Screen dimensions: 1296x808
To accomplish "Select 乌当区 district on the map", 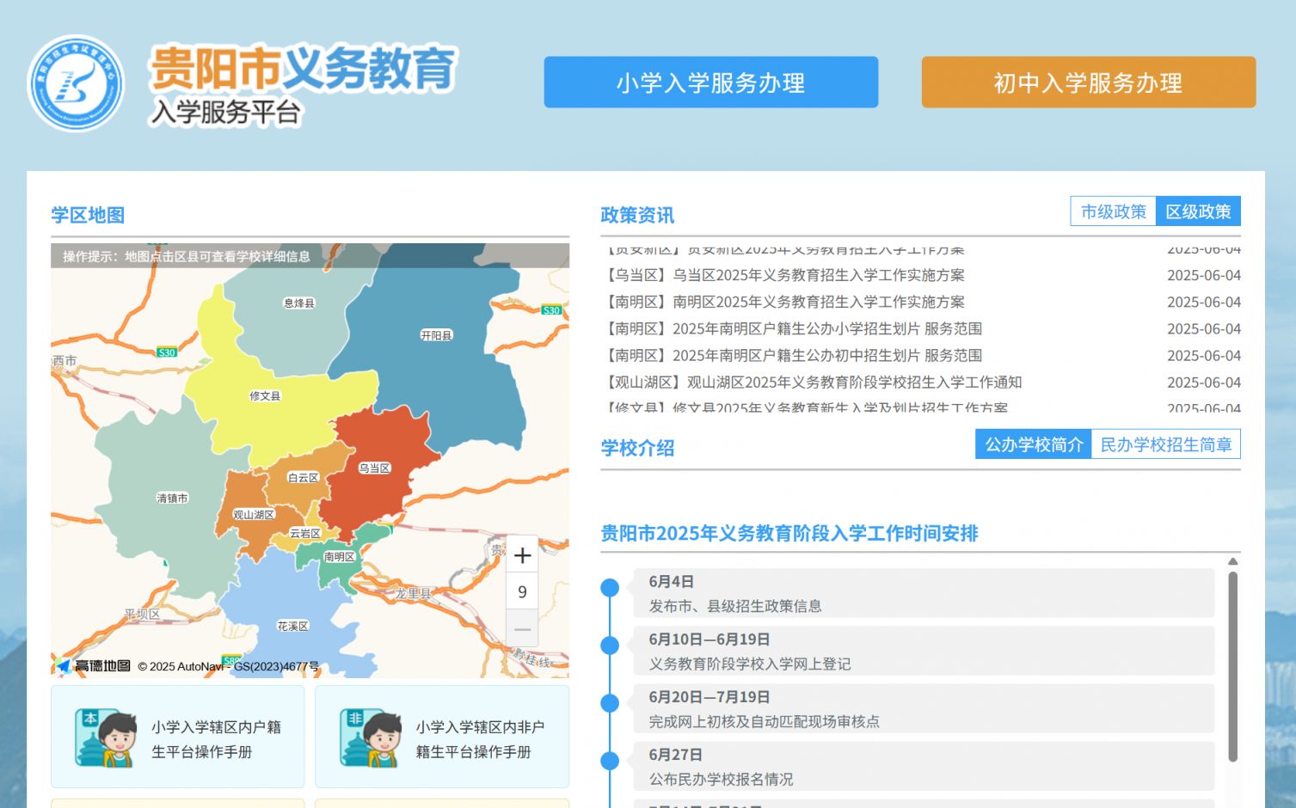I will point(374,468).
